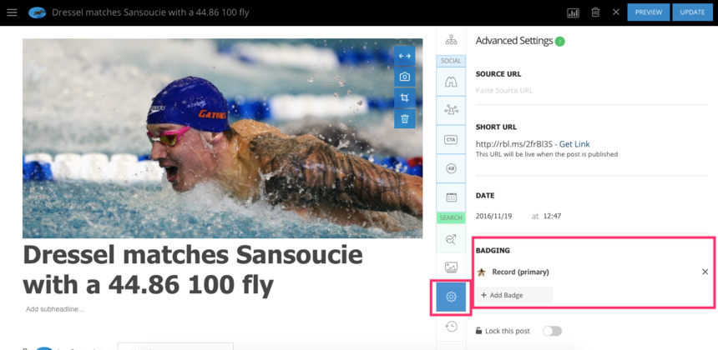Image resolution: width=718 pixels, height=350 pixels.
Task: Open the CTA sidebar panel
Action: [x=451, y=139]
